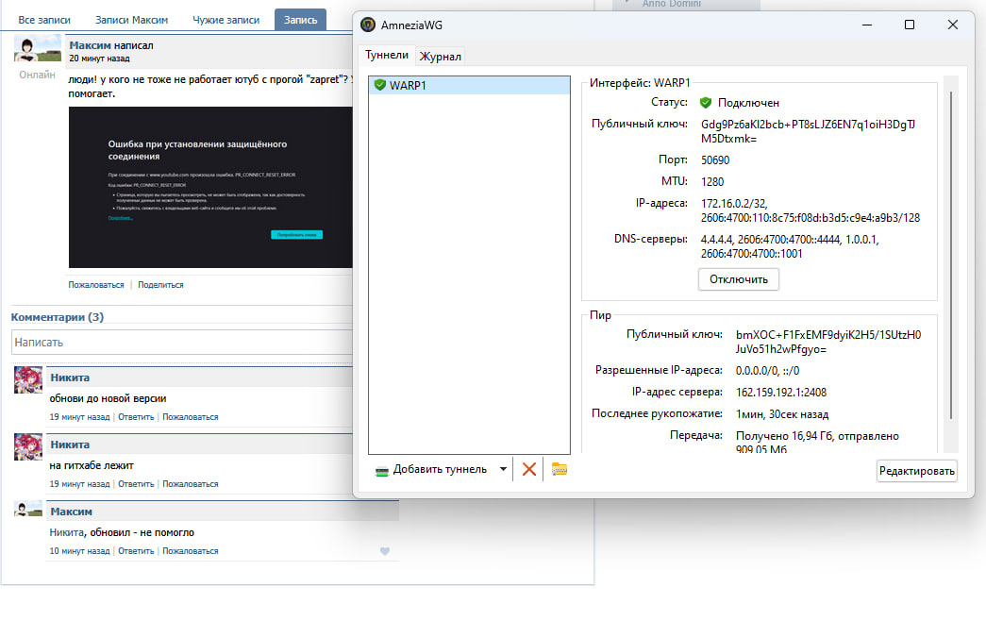Maximize the AmneziaWG window
This screenshot has width=986, height=621.
click(x=910, y=25)
